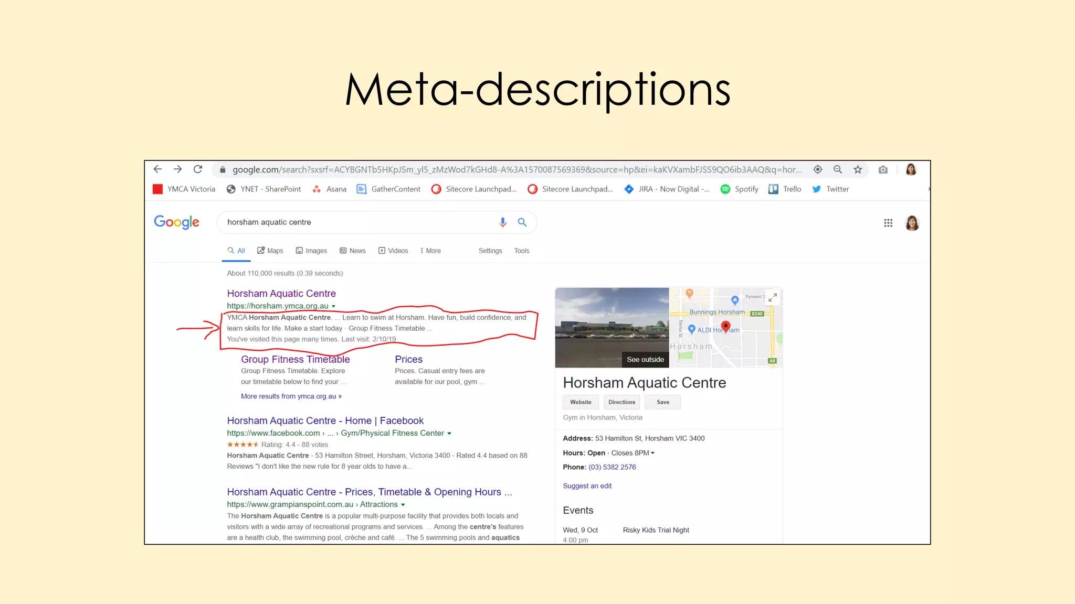Switch to the Maps tab
Screen dimensions: 1075x604
[x=270, y=251]
